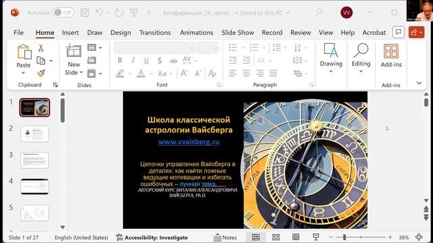Toggle the Notes pane

pos(225,238)
